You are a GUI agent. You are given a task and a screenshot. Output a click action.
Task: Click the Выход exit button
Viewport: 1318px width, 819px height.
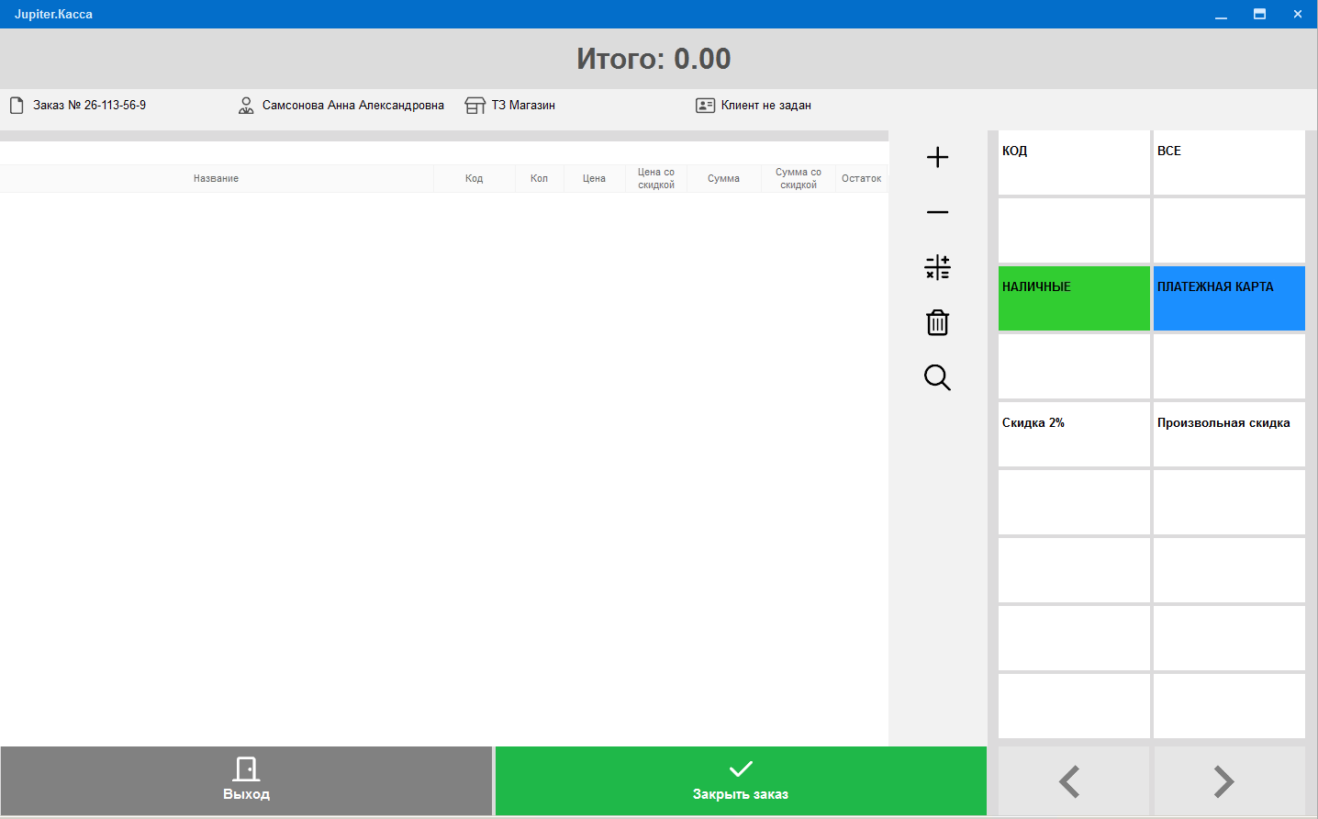[246, 780]
